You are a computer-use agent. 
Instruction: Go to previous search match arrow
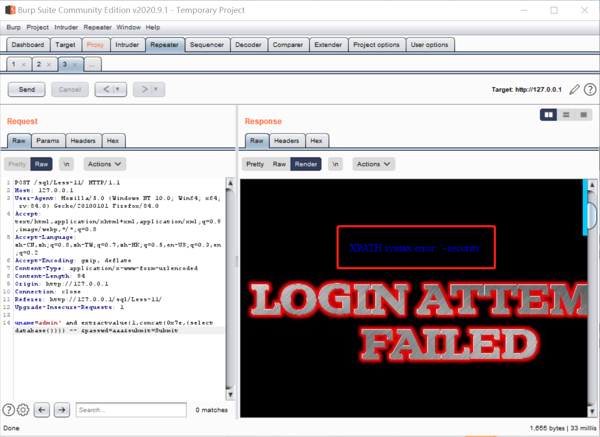42,410
